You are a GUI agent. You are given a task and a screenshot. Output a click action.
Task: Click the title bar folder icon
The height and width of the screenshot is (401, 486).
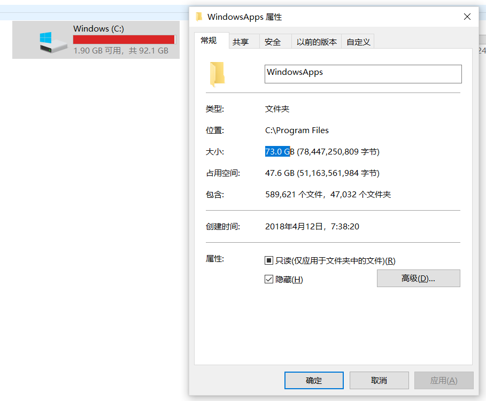click(199, 17)
